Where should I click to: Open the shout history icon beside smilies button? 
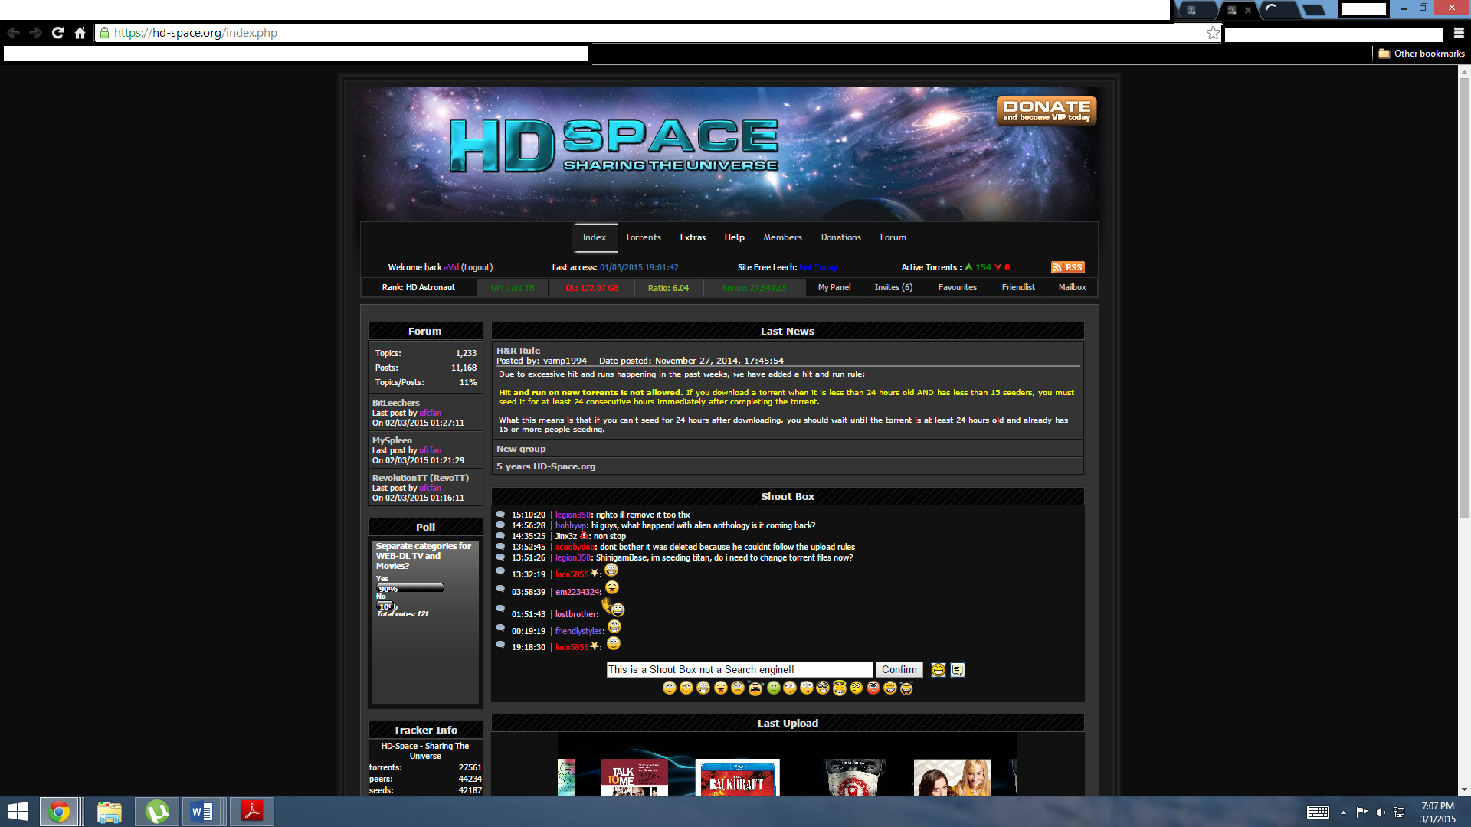(958, 670)
